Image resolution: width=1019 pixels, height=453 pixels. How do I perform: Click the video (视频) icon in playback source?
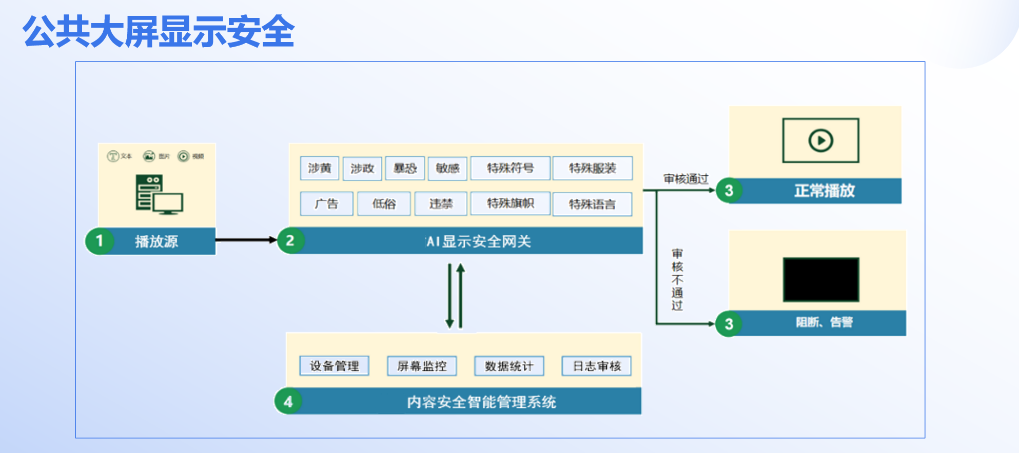(x=184, y=156)
